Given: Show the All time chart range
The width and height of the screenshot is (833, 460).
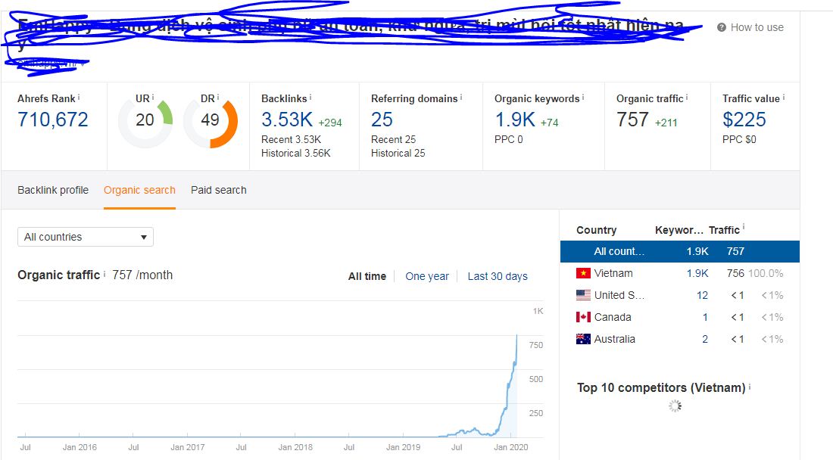Looking at the screenshot, I should click(367, 276).
